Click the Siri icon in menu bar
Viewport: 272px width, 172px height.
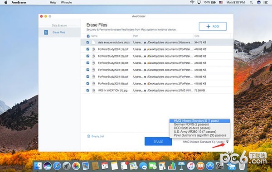pos(259,2)
